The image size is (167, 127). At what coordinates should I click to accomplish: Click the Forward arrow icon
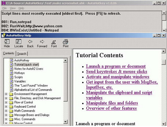point(42,42)
